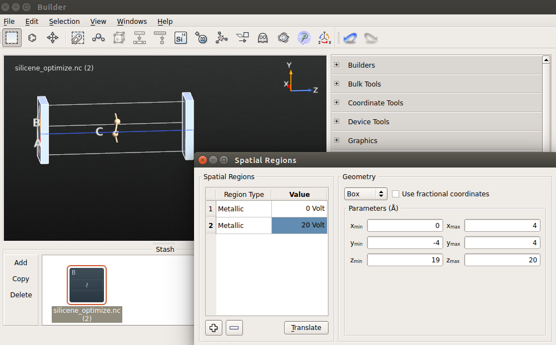Click the bond atoms tool icon
Image resolution: width=556 pixels, height=345 pixels.
tap(98, 38)
